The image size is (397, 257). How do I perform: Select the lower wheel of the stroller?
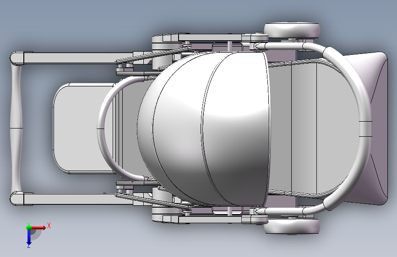click(292, 226)
